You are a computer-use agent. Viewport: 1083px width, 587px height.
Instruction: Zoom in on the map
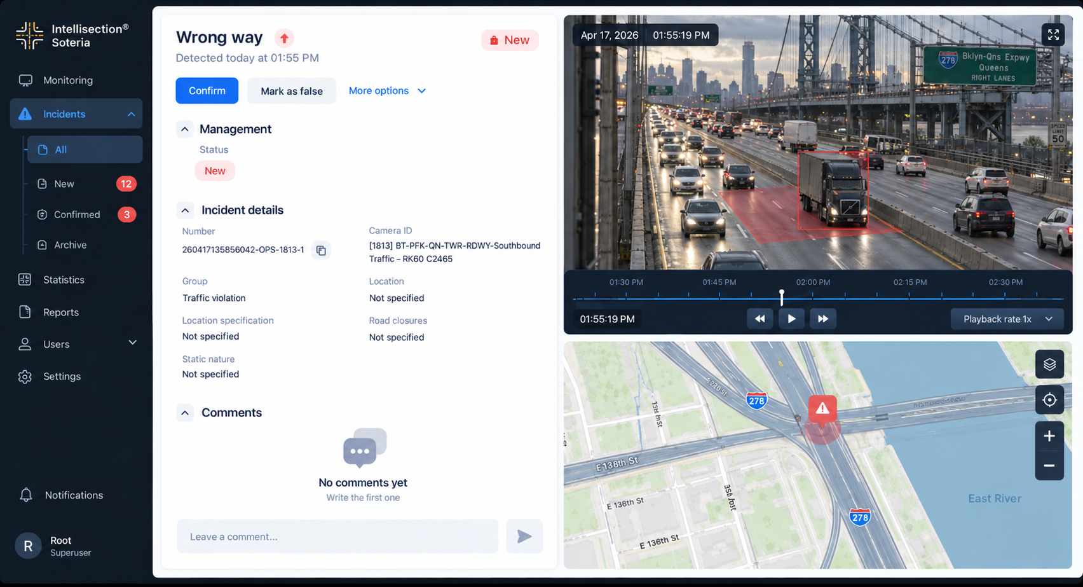click(1049, 436)
